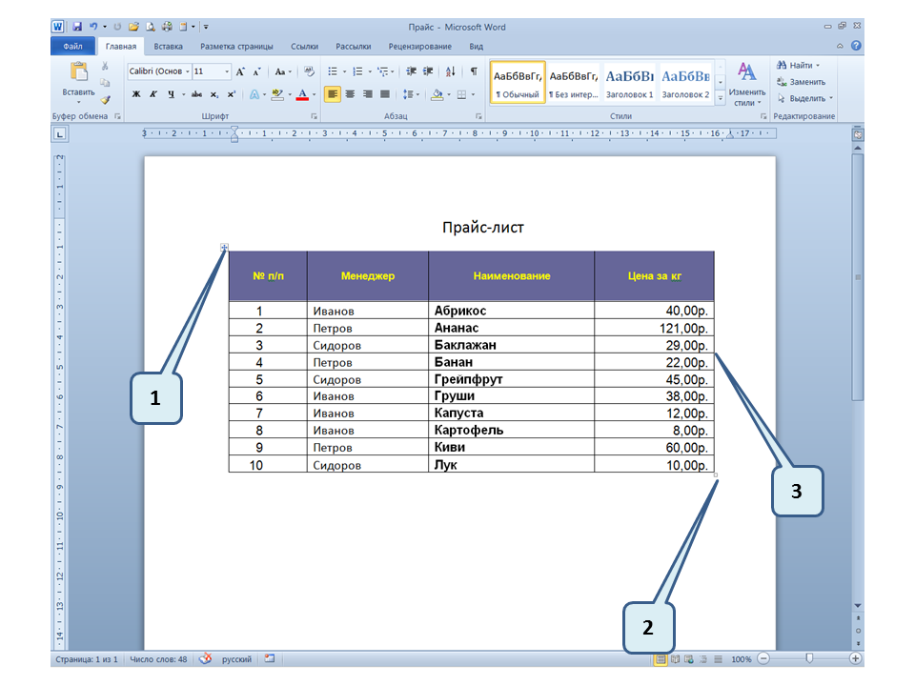This screenshot has height=686, width=915.
Task: Click the Заменить (Replace) button
Action: click(x=806, y=82)
